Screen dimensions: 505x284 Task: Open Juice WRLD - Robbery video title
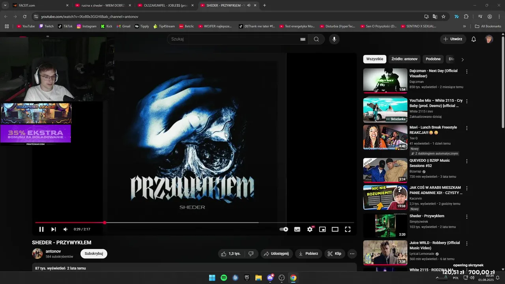pyautogui.click(x=435, y=245)
